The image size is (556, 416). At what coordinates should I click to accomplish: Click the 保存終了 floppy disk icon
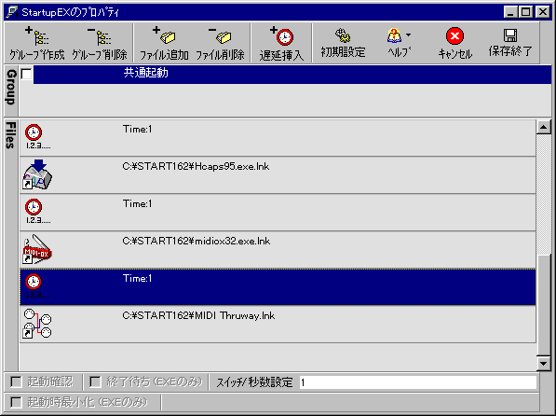tap(510, 35)
